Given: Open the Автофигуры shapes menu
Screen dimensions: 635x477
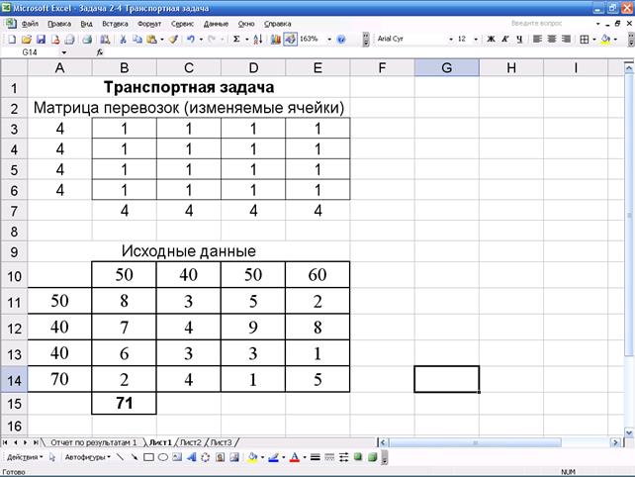Looking at the screenshot, I should pyautogui.click(x=87, y=457).
